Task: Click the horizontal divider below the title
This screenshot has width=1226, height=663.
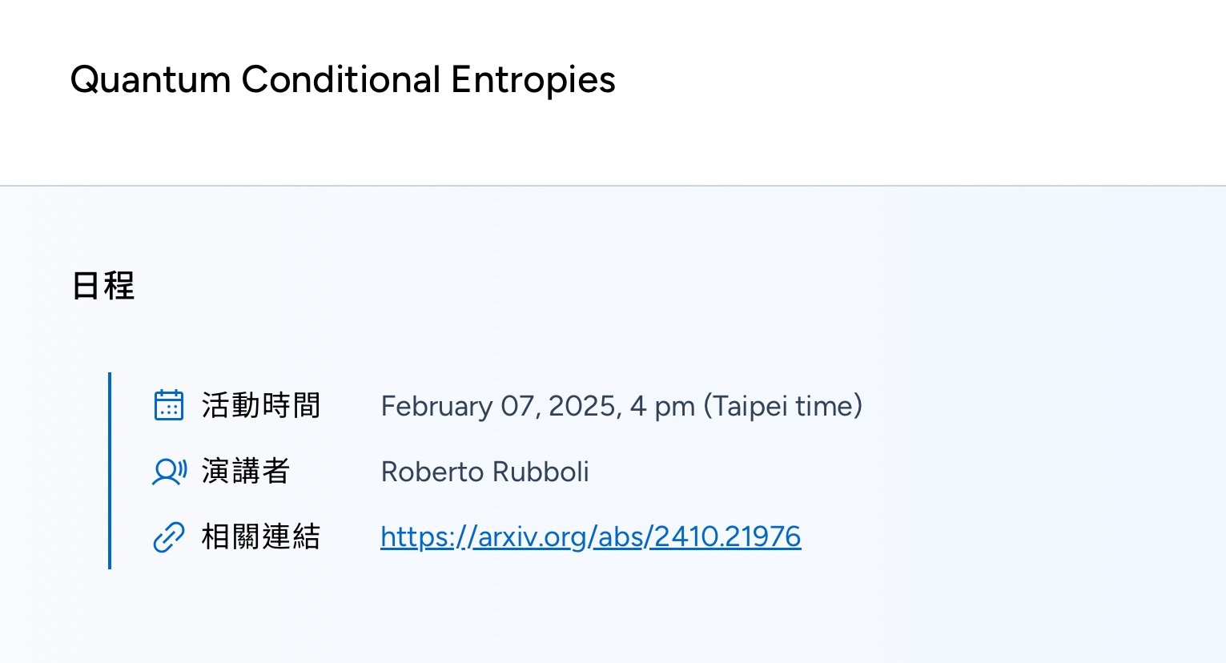Action: [x=613, y=186]
